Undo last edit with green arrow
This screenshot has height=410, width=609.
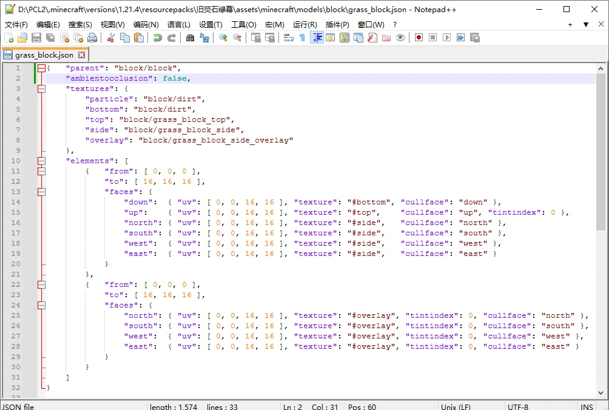pyautogui.click(x=157, y=38)
